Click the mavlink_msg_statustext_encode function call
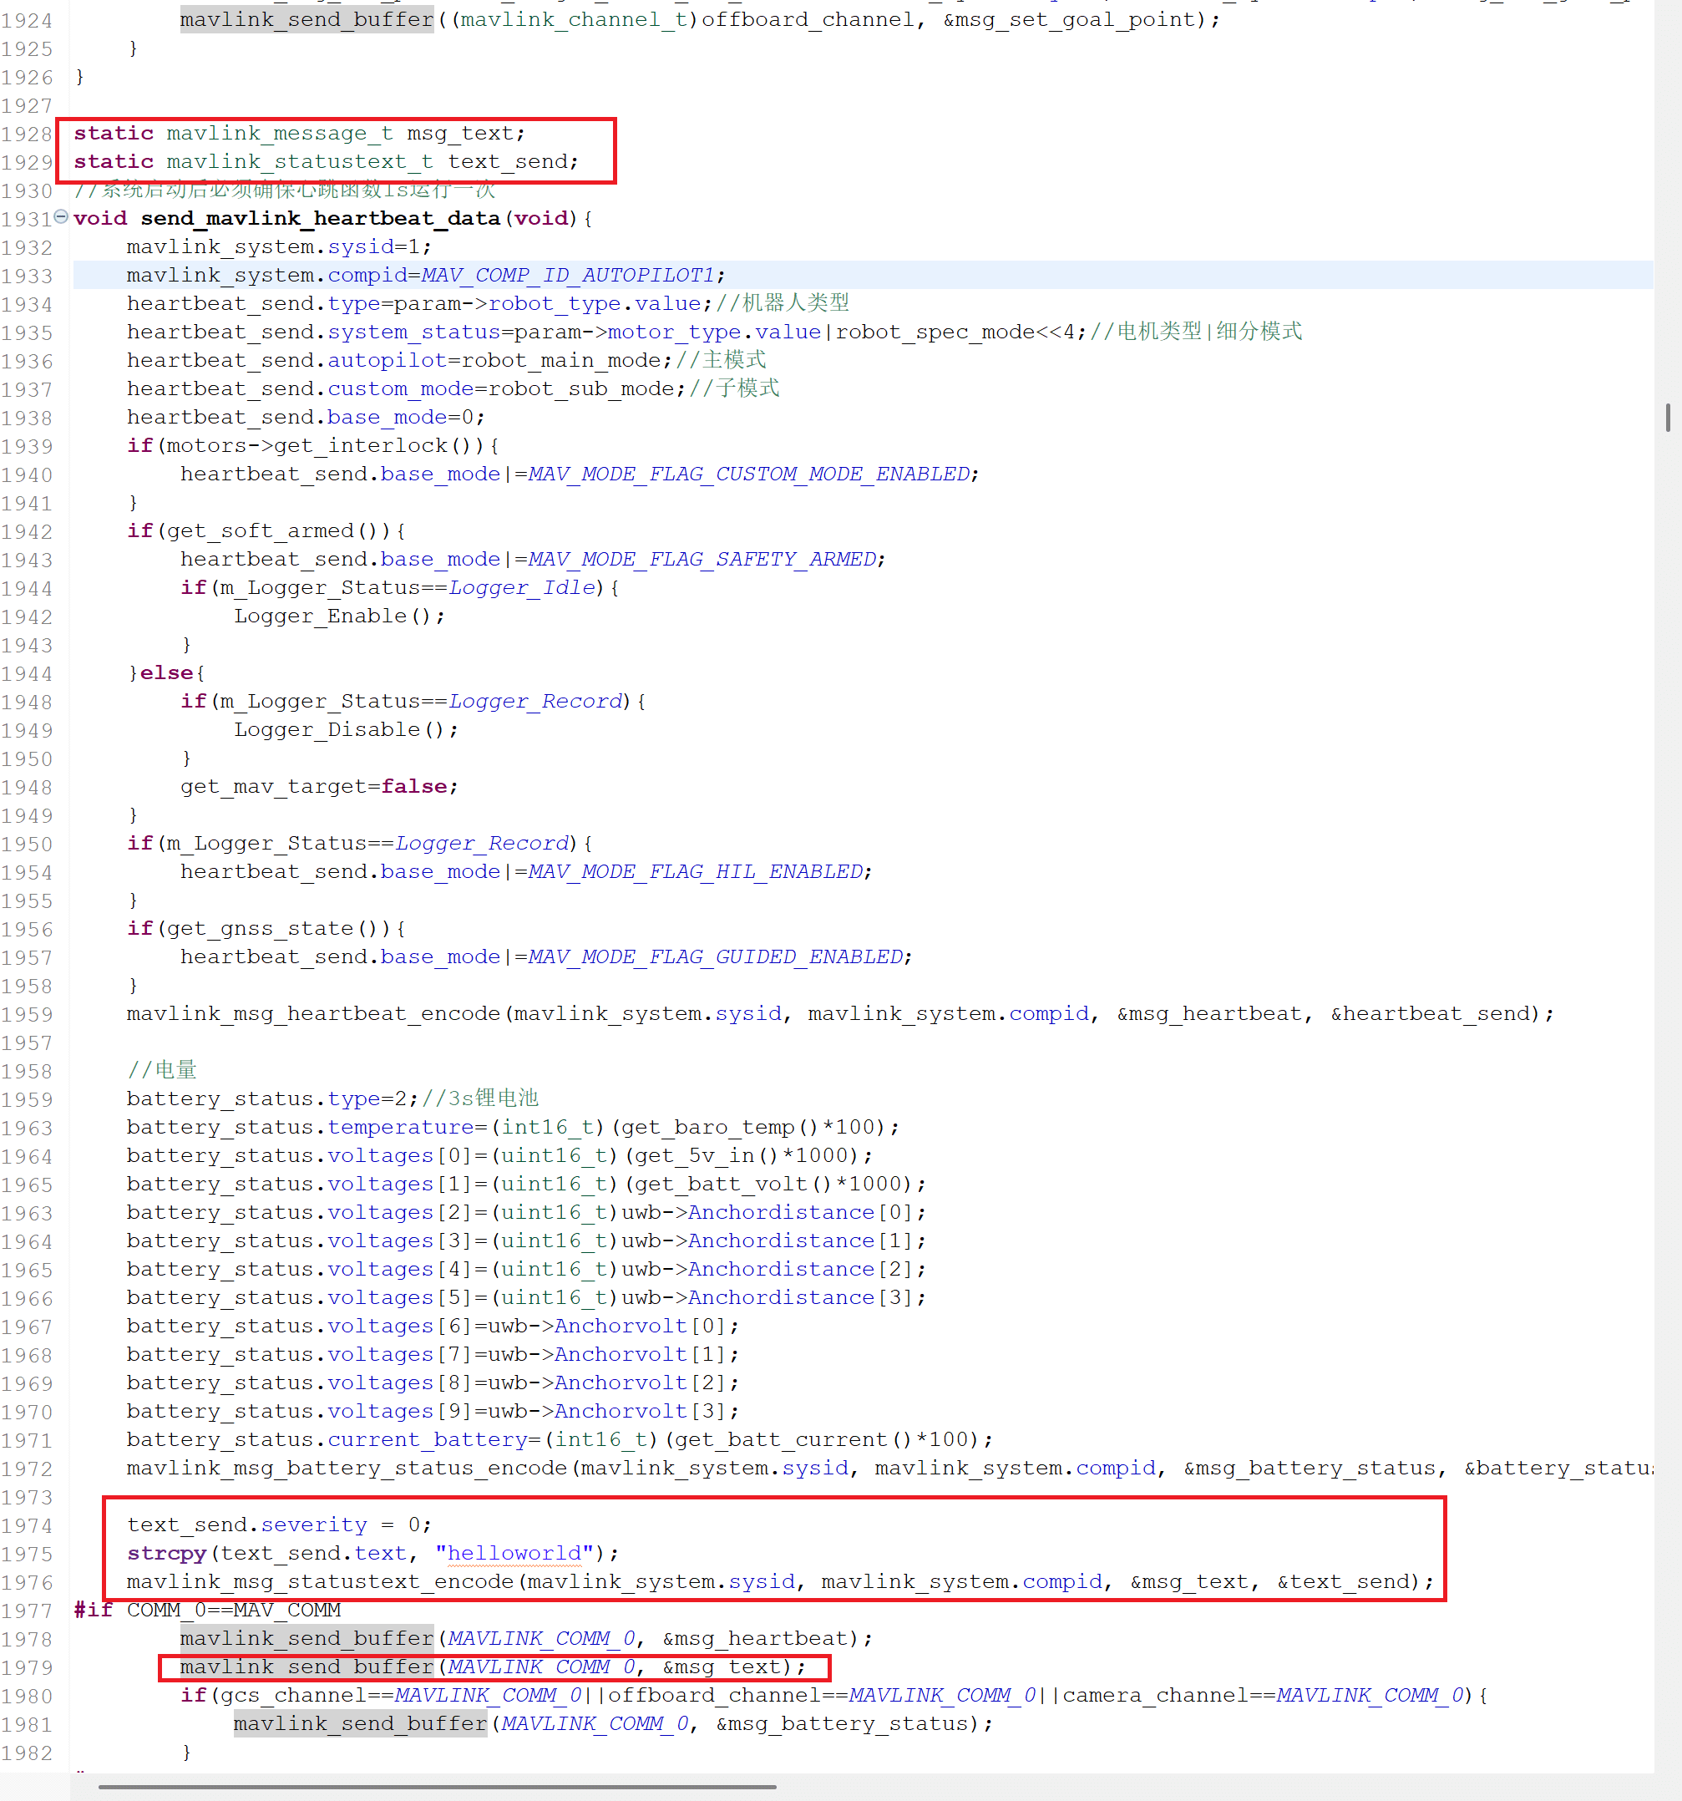This screenshot has height=1801, width=1682. [x=320, y=1582]
